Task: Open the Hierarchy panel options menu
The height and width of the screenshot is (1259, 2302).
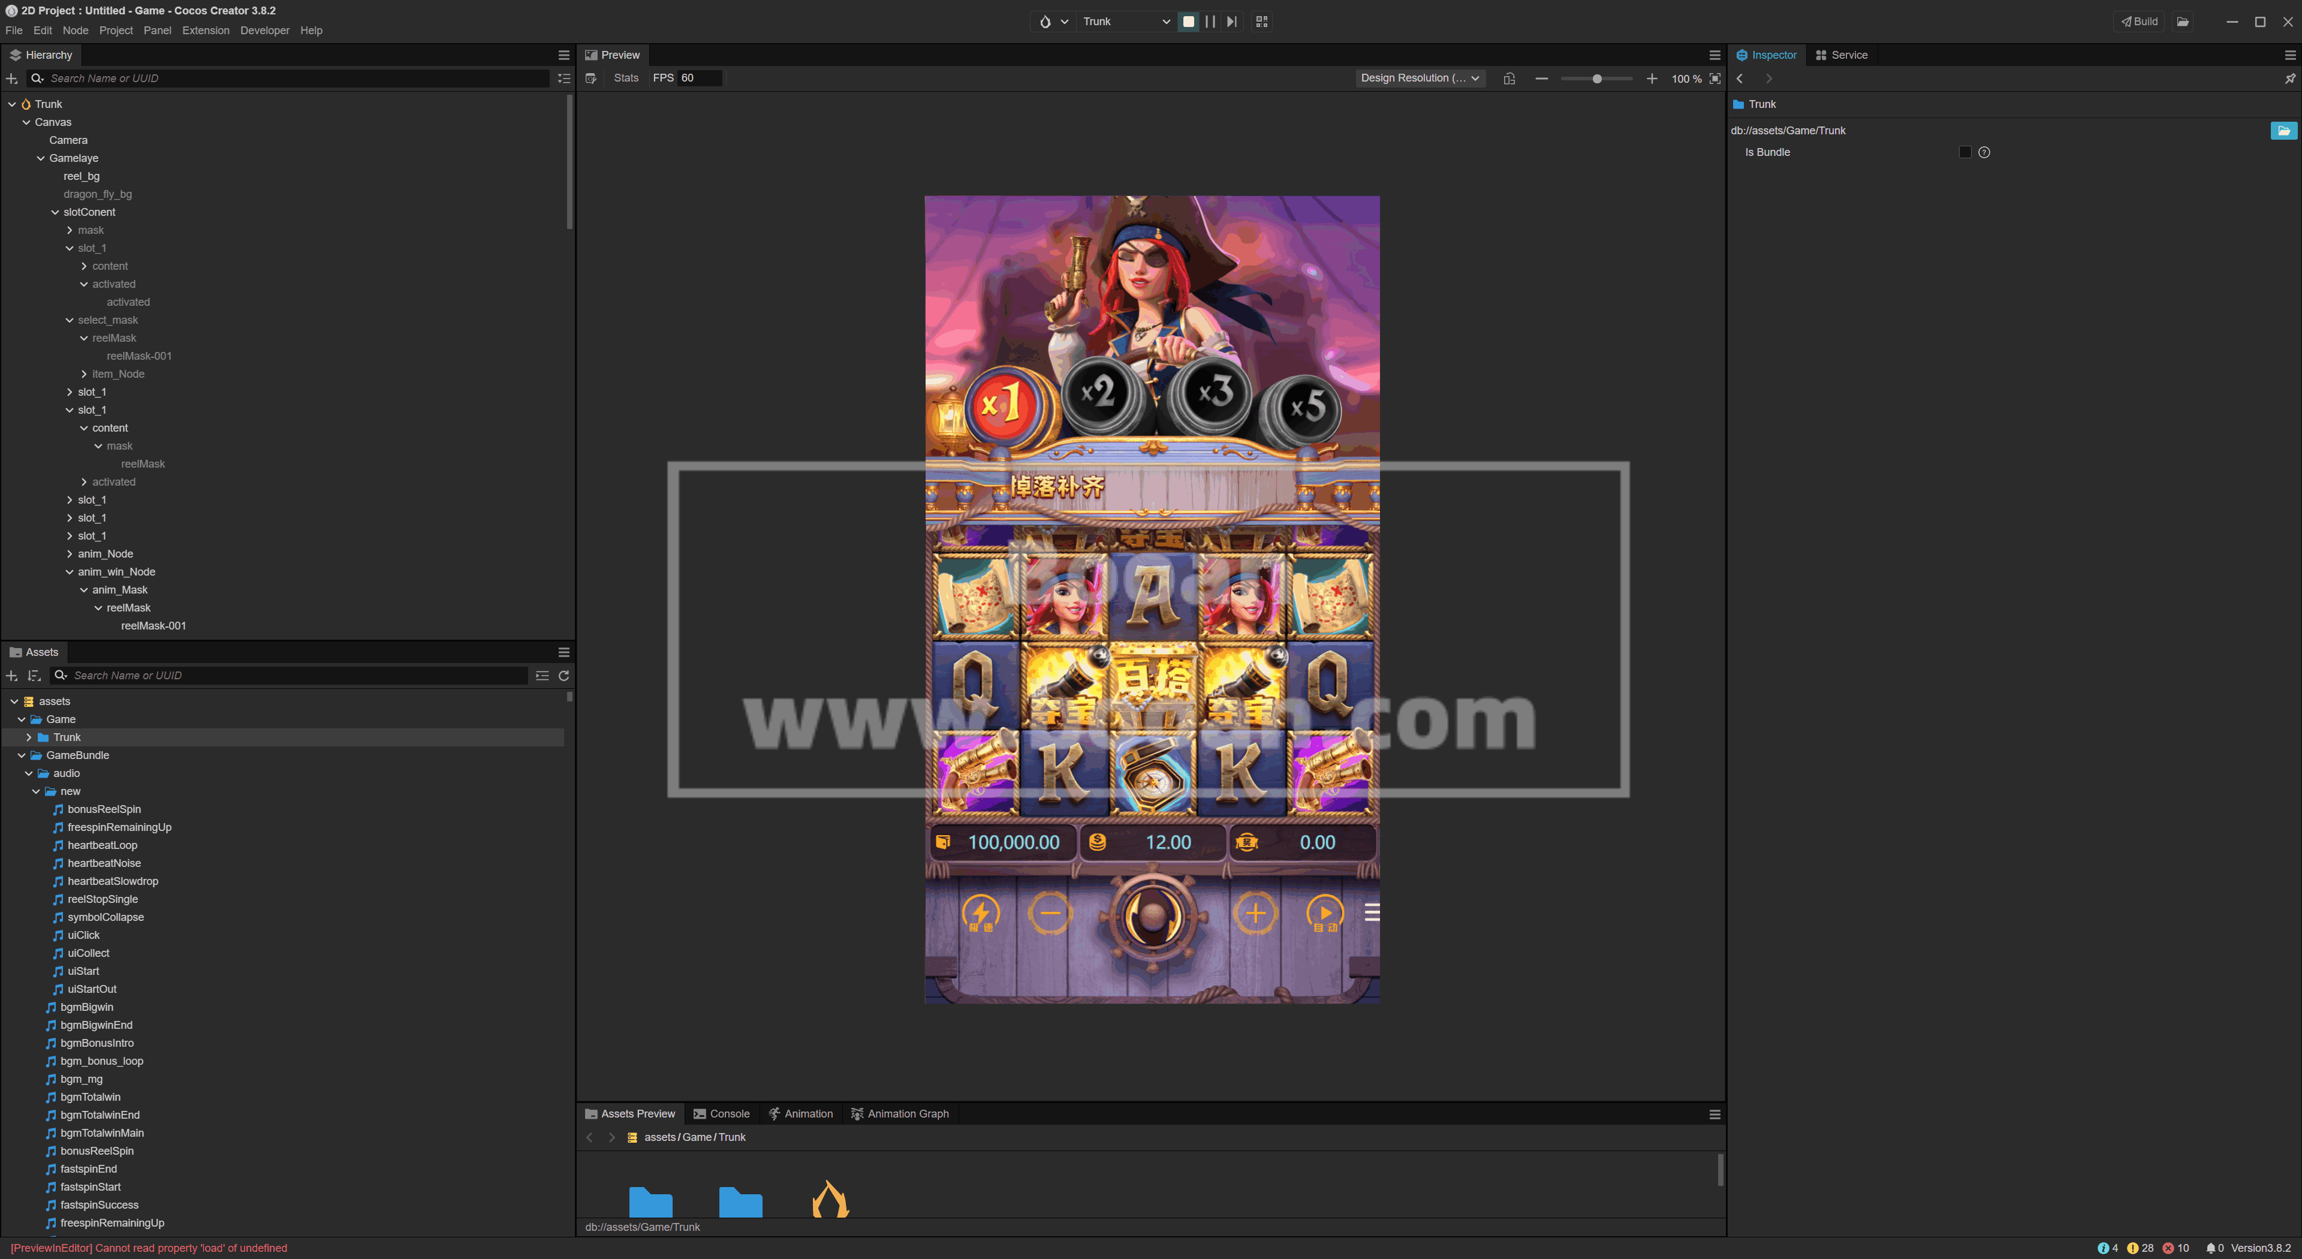Action: click(x=564, y=55)
